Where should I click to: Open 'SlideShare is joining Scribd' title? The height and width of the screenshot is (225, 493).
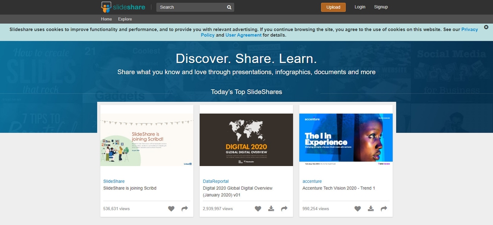[130, 188]
